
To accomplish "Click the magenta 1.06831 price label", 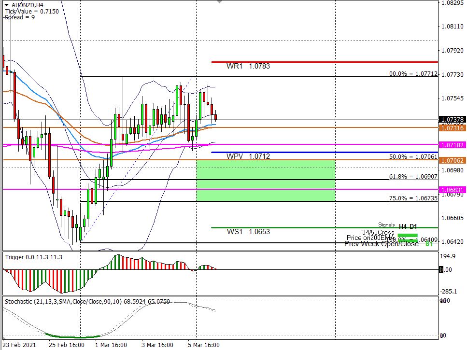I will tap(452, 190).
